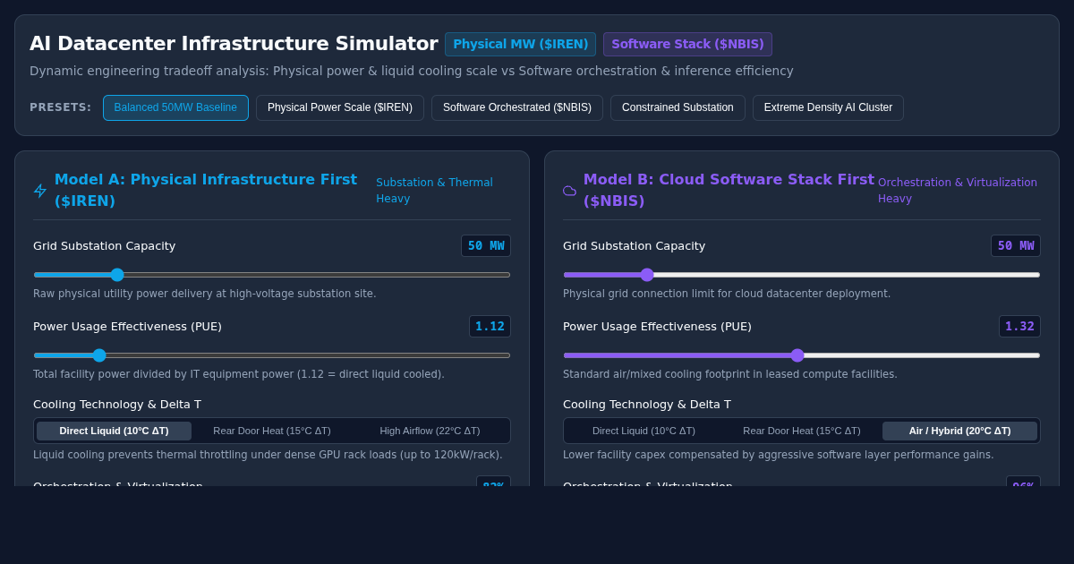Click the Orchestration & Virtualization Heavy label
Screen dimensions: 1074x564
[958, 191]
